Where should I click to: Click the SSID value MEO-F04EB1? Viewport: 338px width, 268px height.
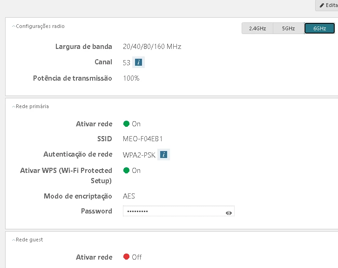[142, 139]
